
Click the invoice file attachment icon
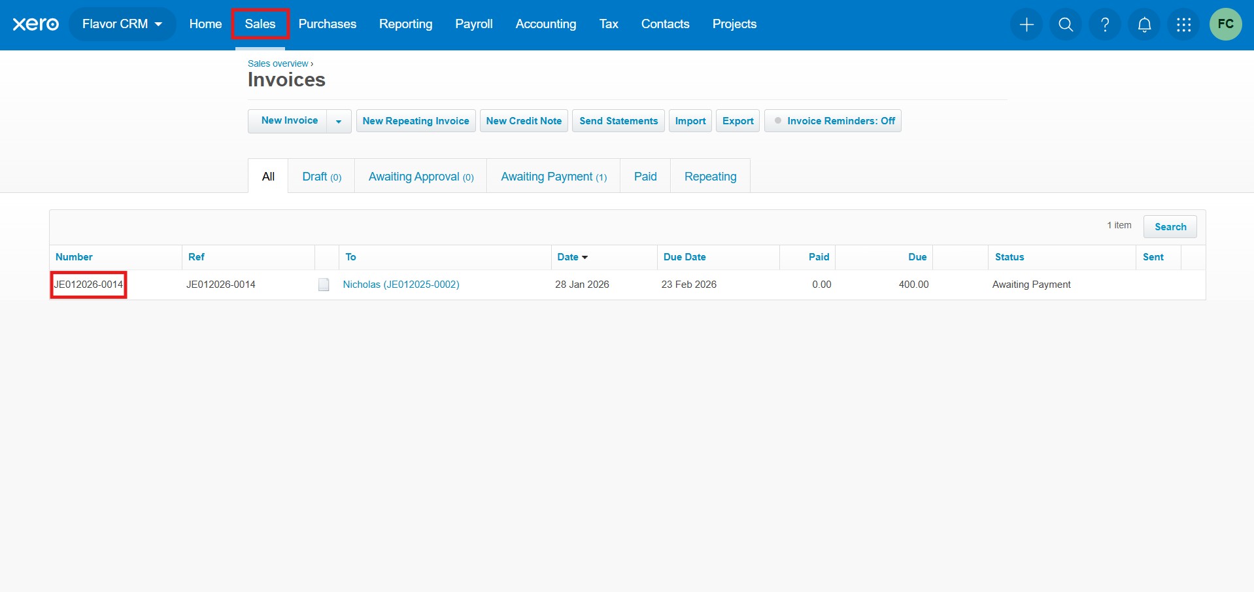pos(324,285)
